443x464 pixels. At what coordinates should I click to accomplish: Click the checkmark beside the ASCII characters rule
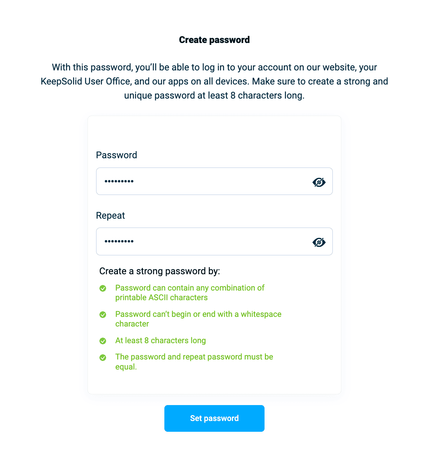103,288
